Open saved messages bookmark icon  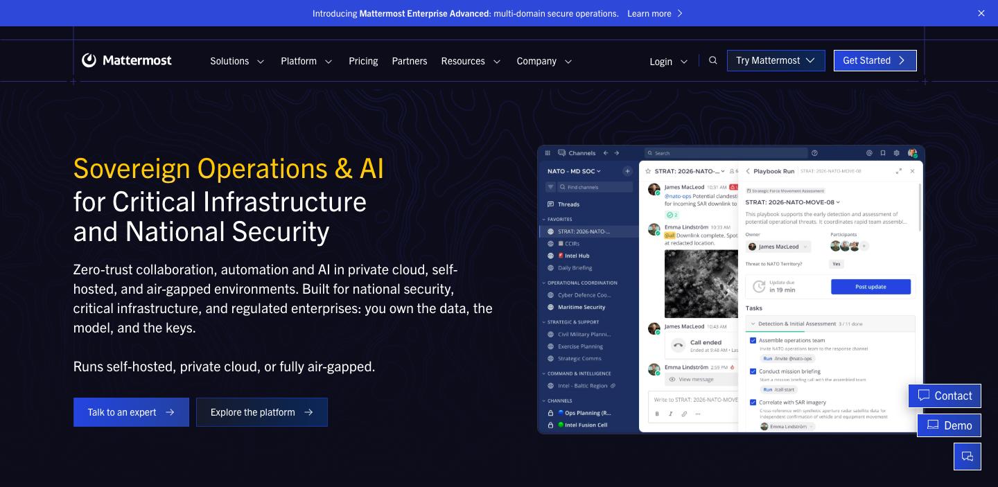(883, 153)
